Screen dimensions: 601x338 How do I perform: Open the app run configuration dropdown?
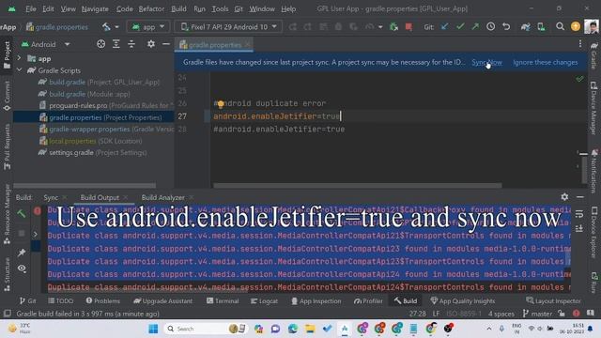point(148,27)
